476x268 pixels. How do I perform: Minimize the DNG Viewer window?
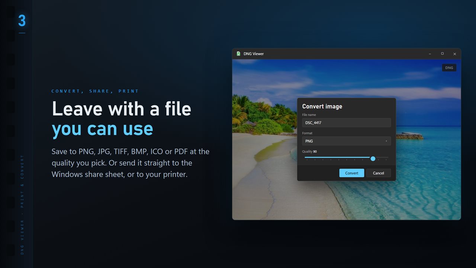(x=430, y=54)
